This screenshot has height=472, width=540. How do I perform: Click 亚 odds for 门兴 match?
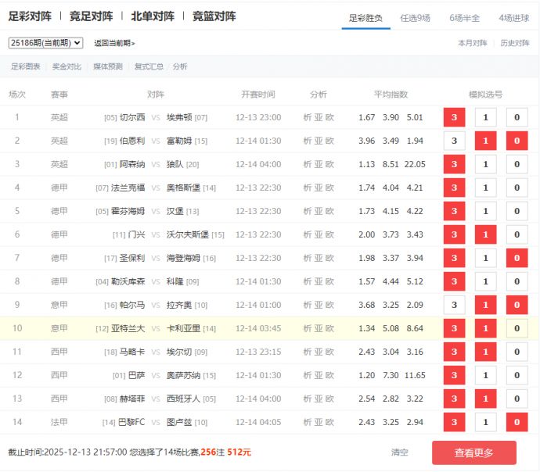[319, 234]
